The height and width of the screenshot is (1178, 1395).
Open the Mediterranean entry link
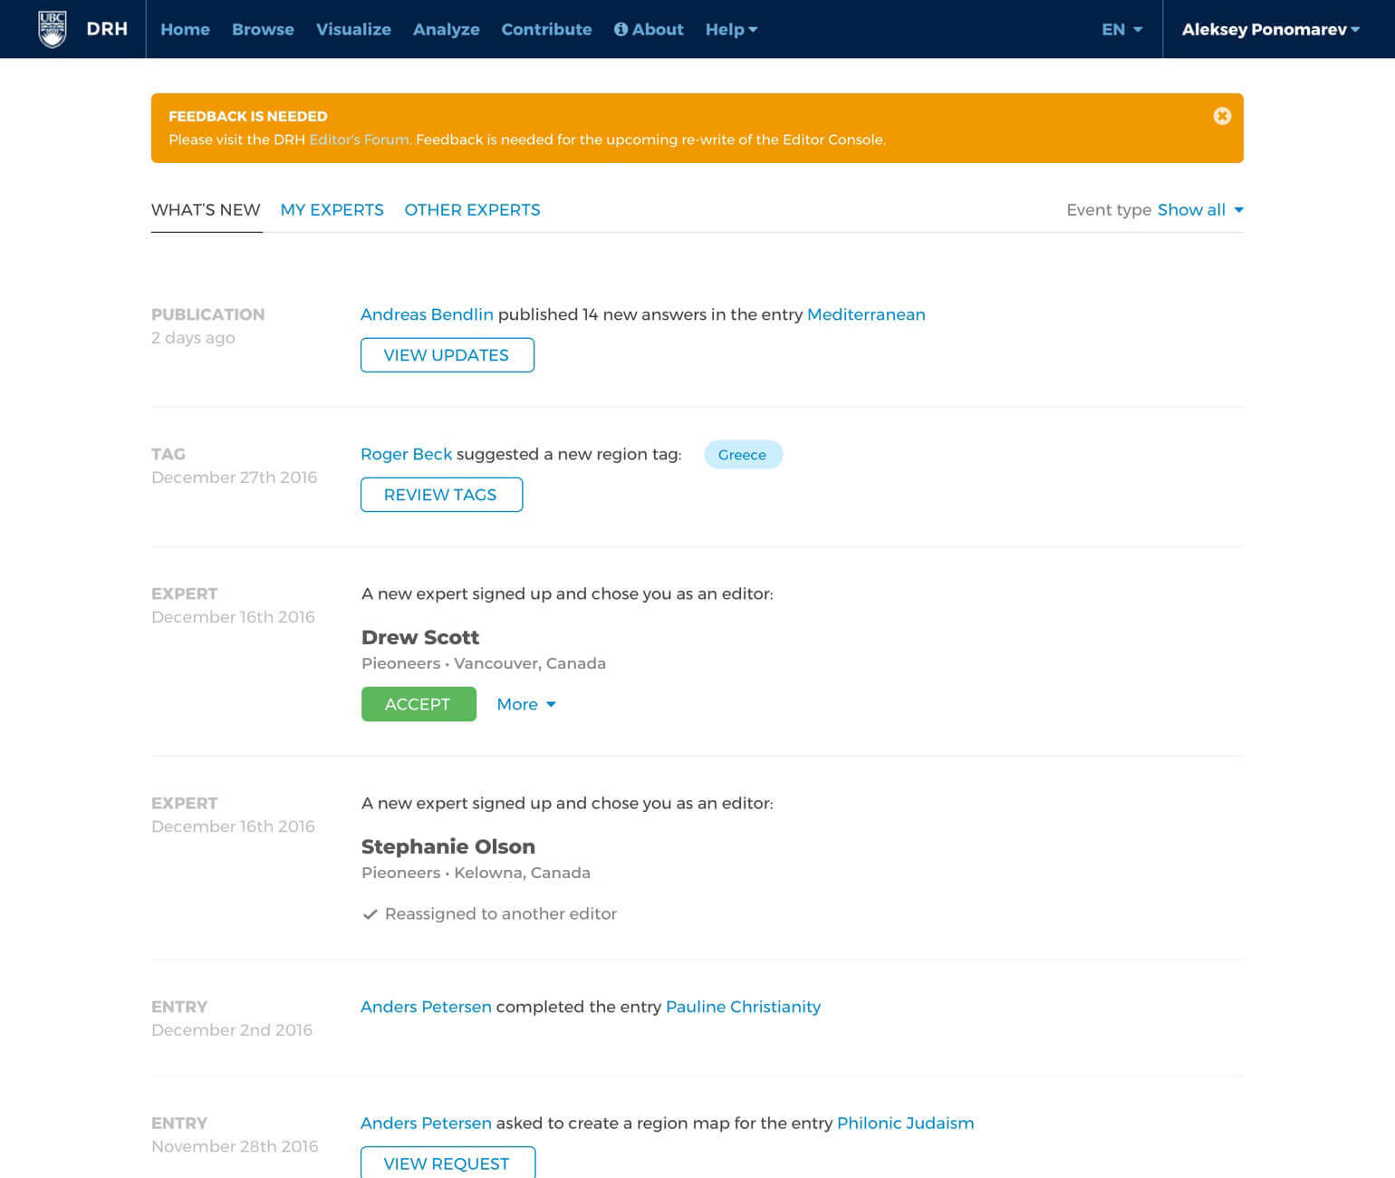click(865, 314)
